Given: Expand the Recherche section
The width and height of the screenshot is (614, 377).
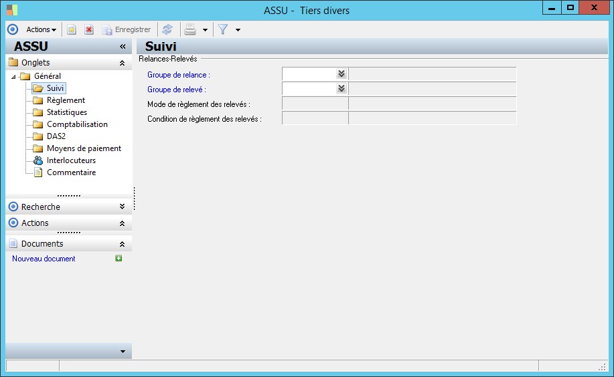Looking at the screenshot, I should (x=122, y=207).
